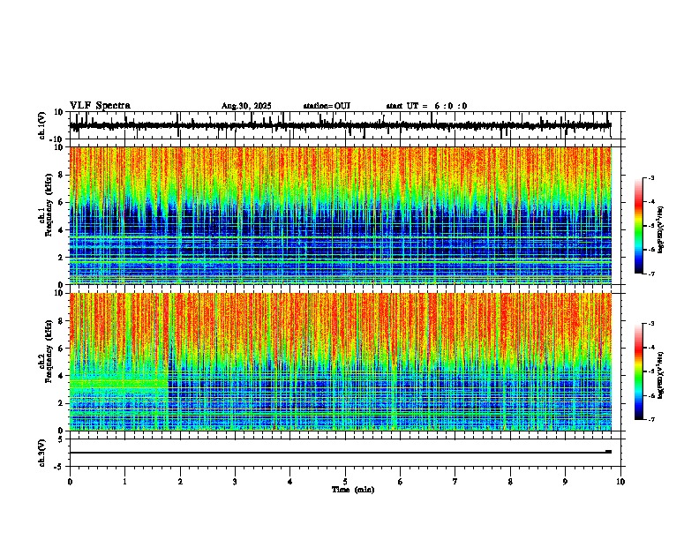Click the "0" tick on the time axis
The image size is (699, 540).
pos(70,481)
